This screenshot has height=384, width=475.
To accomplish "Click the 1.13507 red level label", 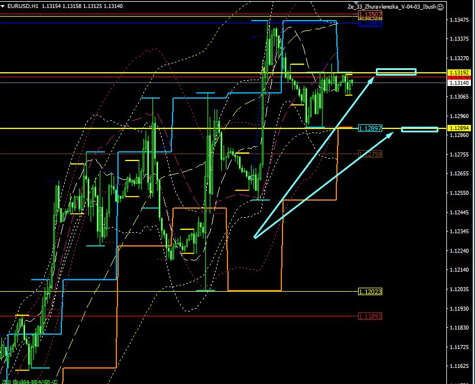I will (370, 14).
